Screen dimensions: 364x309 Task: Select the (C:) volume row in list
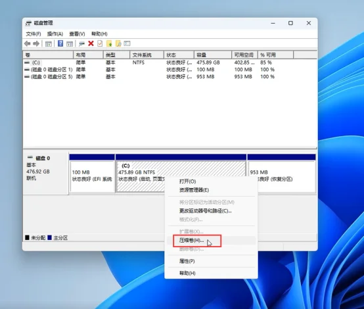click(170, 62)
